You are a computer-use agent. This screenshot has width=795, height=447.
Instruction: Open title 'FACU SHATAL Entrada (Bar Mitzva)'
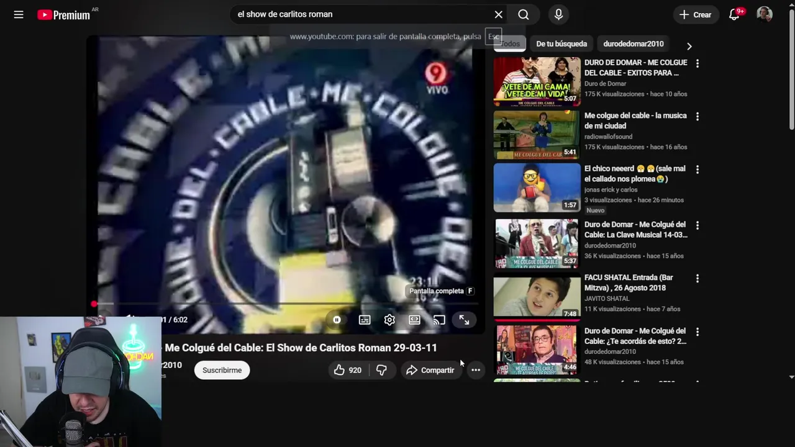(629, 282)
